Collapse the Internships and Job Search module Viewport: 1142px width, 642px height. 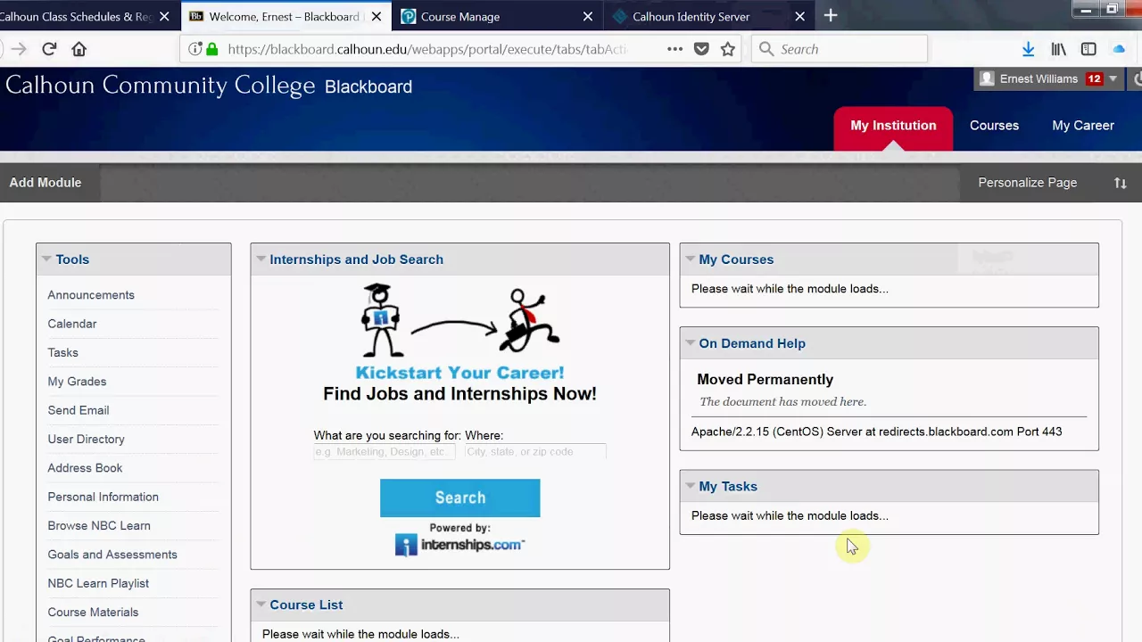pos(261,259)
